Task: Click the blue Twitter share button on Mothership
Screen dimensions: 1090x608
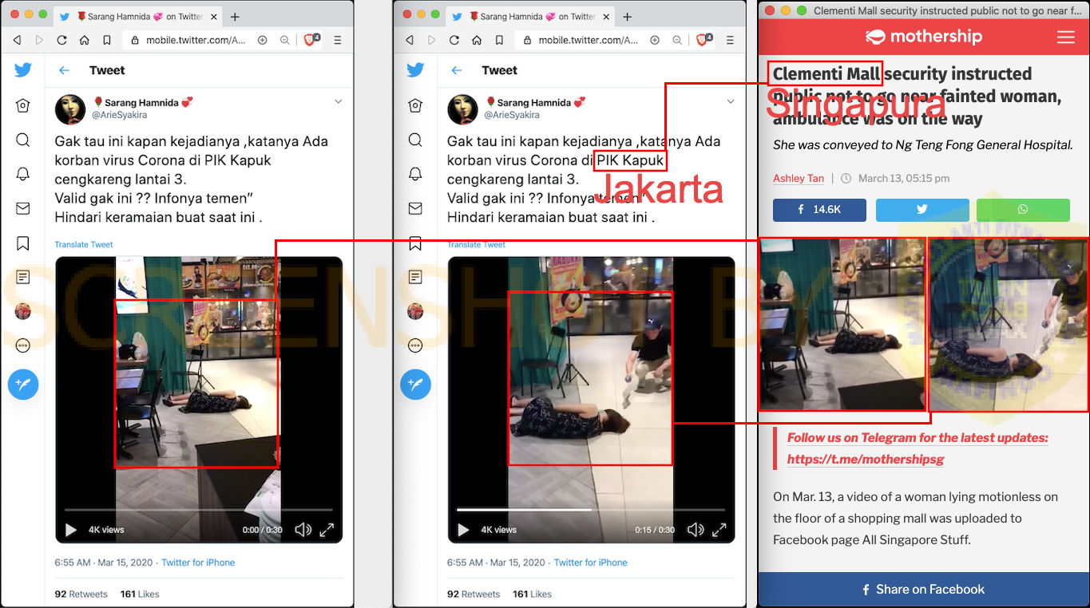Action: pyautogui.click(x=922, y=210)
